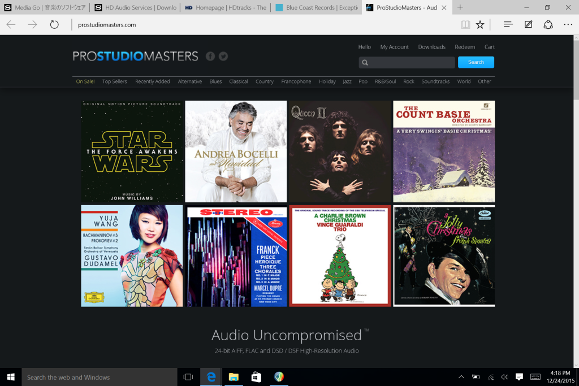The image size is (579, 386).
Task: Open network status tray icon
Action: (490, 377)
